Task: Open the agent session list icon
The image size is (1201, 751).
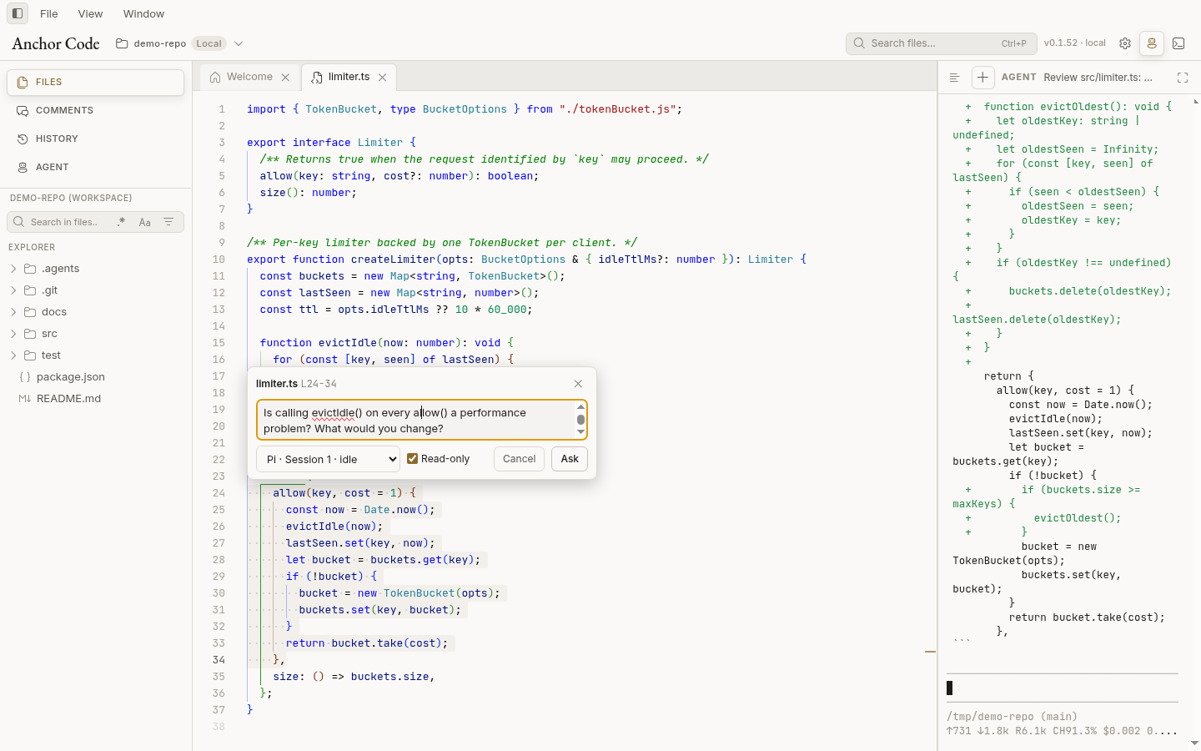Action: click(x=955, y=78)
